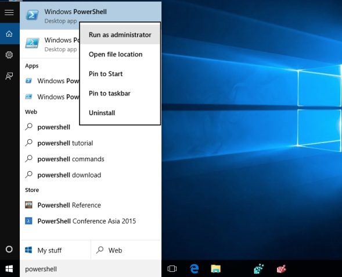The image size is (342, 277).
Task: Open the Settings gear icon
Action: [9, 55]
